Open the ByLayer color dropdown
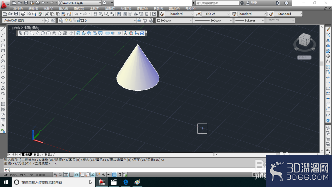The width and height of the screenshot is (332, 187). 190,20
